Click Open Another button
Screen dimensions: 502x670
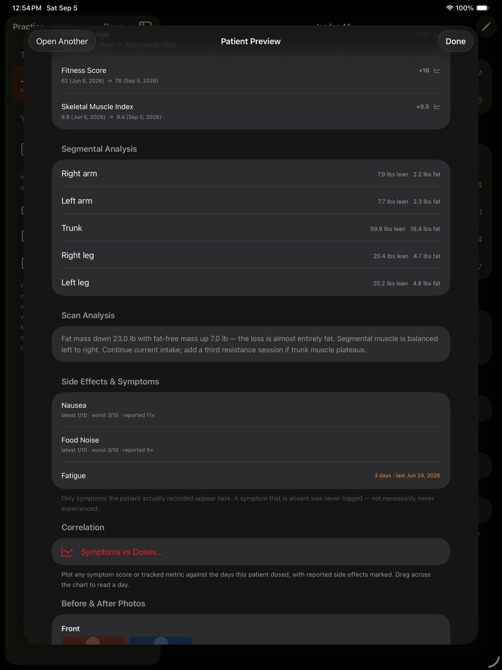click(62, 41)
